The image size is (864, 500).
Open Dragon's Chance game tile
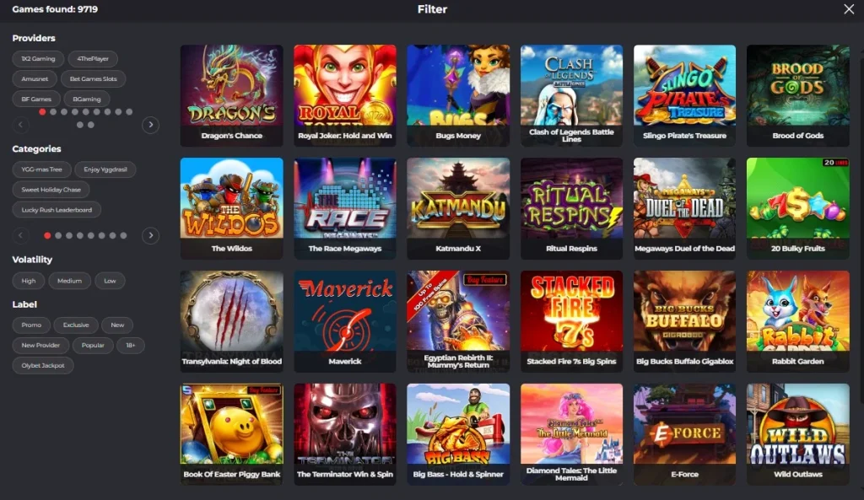tap(231, 96)
